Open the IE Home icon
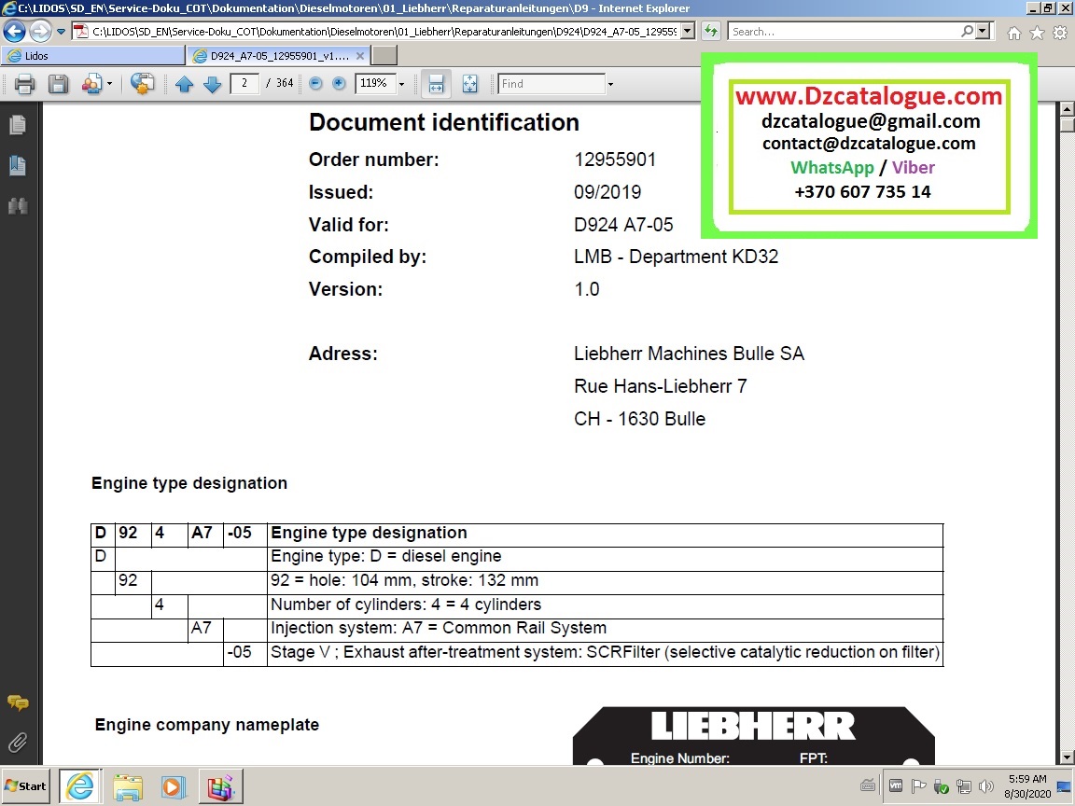 1014,33
